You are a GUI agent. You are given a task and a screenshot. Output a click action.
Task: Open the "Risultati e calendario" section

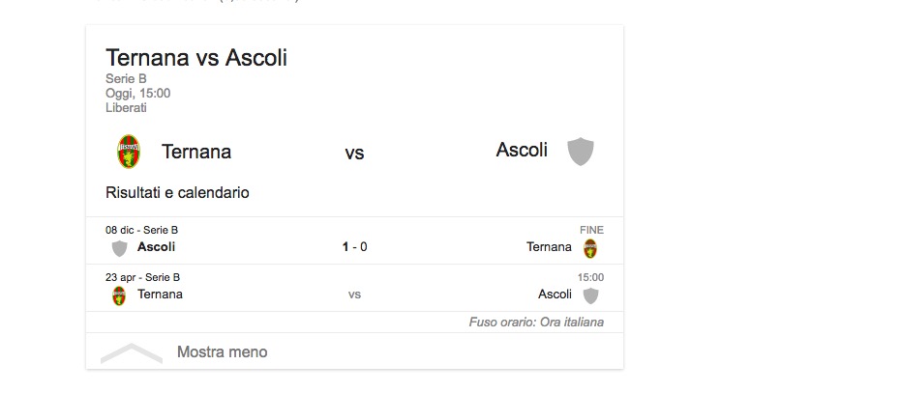[x=177, y=193]
